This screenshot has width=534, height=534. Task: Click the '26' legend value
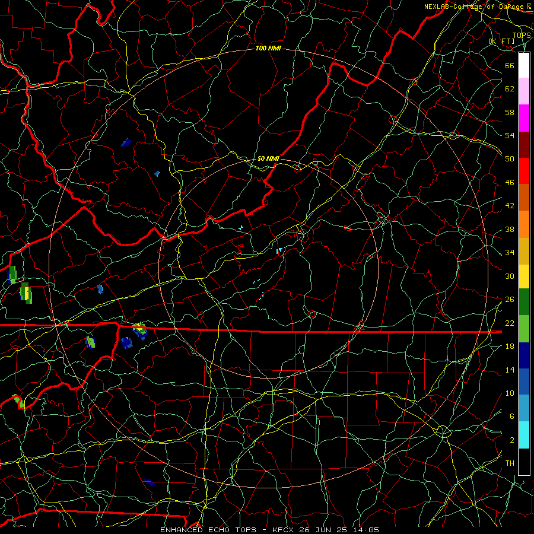pyautogui.click(x=510, y=300)
